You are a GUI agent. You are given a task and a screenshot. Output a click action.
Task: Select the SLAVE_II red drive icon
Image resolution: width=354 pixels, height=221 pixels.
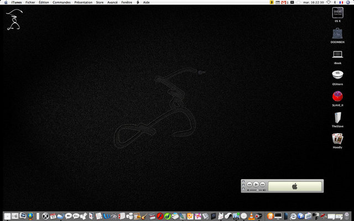pyautogui.click(x=337, y=96)
